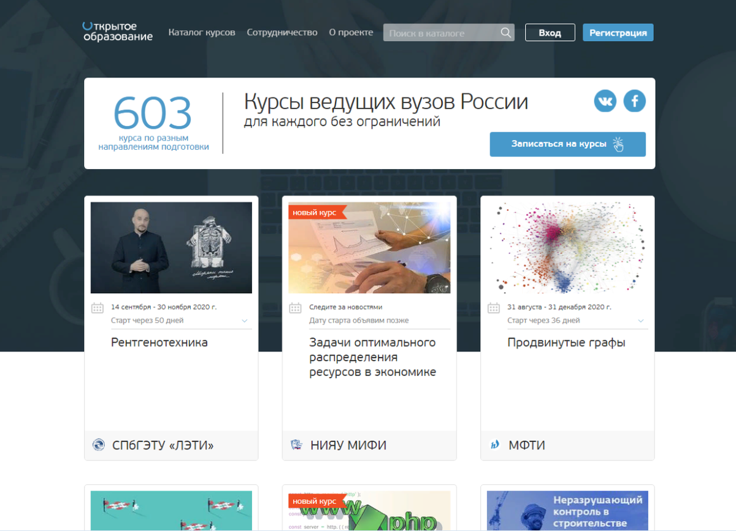Open the Каталог курсов menu

tap(202, 32)
